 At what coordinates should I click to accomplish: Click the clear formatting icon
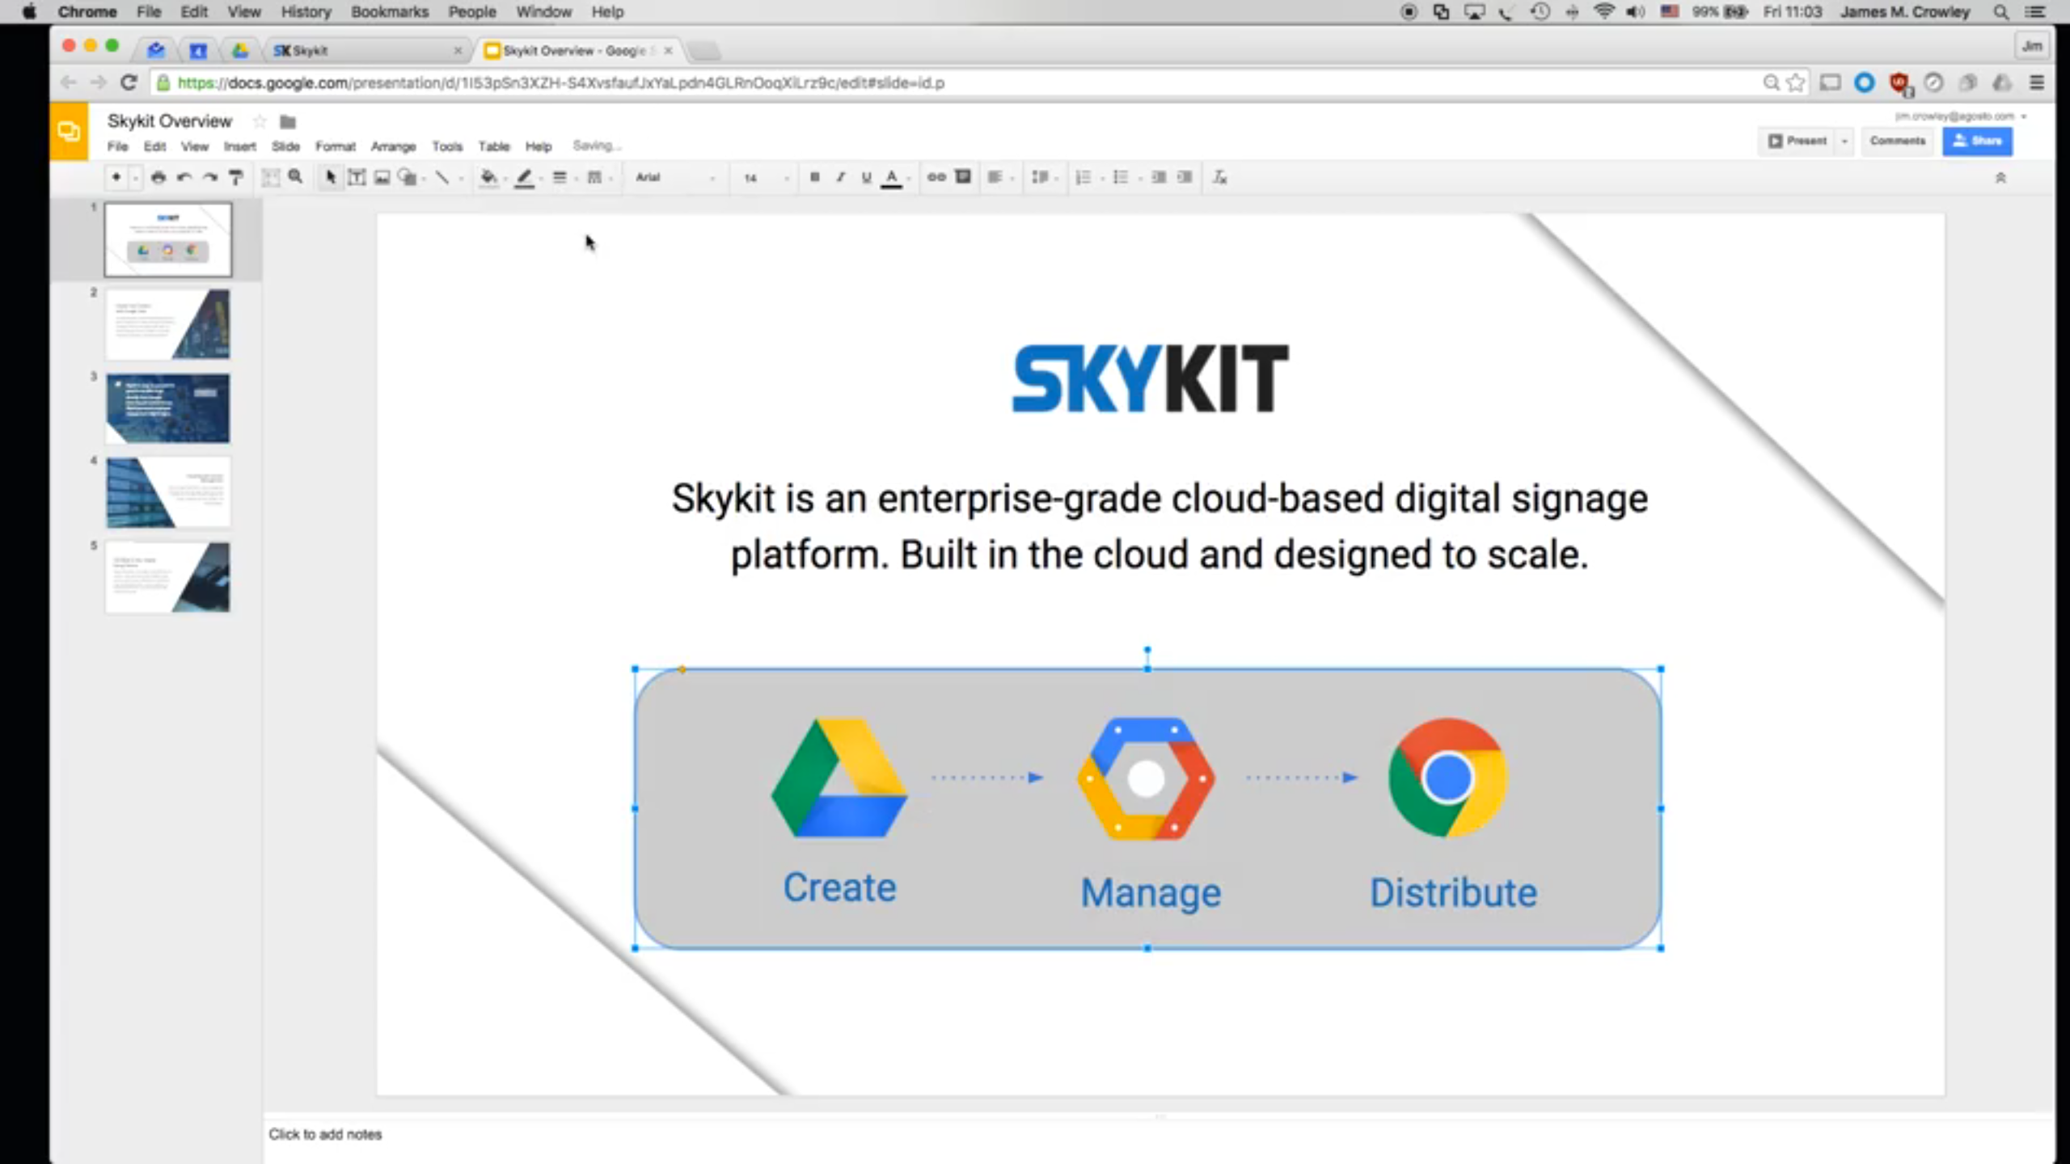tap(1220, 177)
